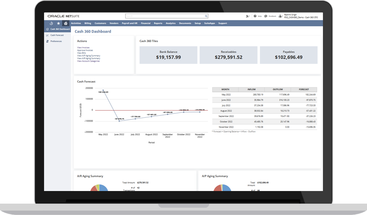Click the INFLOW column header
This screenshot has height=215, width=367.
point(252,89)
